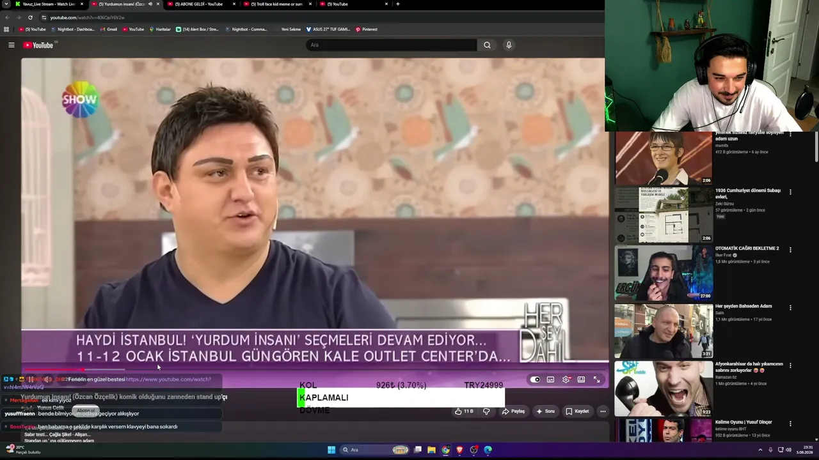Open options for 'Afyonkarahisar da halı yıkamcının' video
Viewport: 819px width, 460px height.
(791, 365)
